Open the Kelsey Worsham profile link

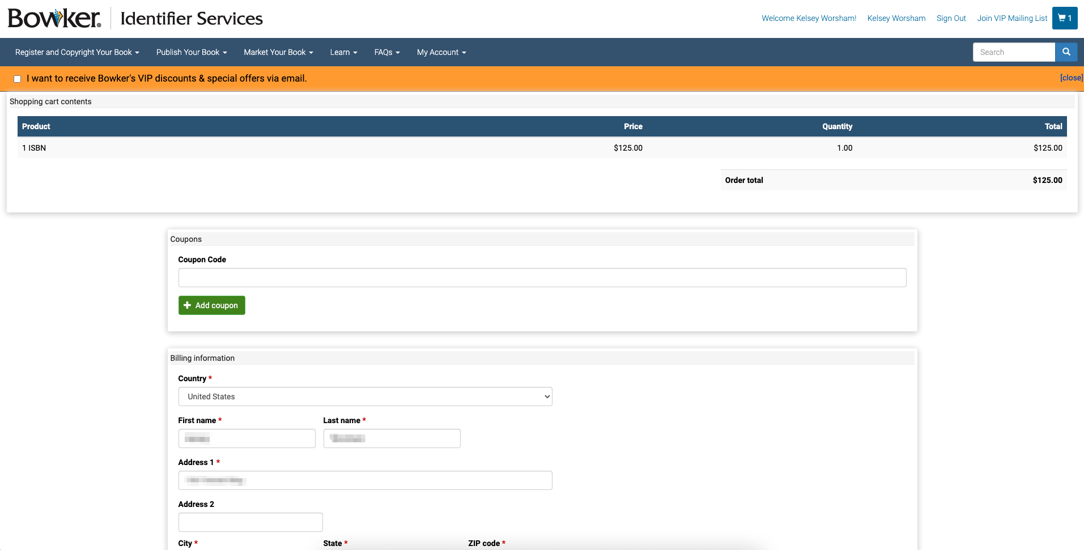[896, 18]
